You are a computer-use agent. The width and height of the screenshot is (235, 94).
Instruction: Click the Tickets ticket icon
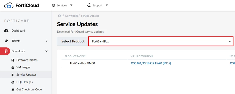[x=6, y=41]
